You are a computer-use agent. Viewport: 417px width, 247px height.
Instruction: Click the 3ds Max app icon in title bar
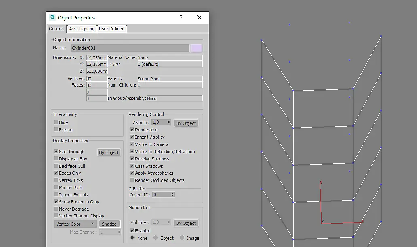coord(52,17)
